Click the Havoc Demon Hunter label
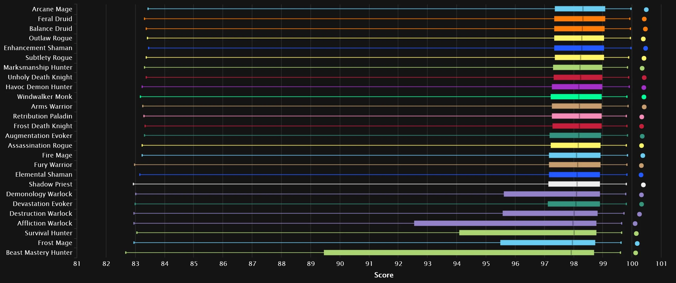 39,87
